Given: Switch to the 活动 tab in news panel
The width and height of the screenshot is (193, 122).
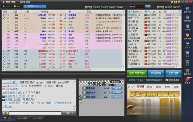Looking at the screenshot, I should tap(150, 87).
